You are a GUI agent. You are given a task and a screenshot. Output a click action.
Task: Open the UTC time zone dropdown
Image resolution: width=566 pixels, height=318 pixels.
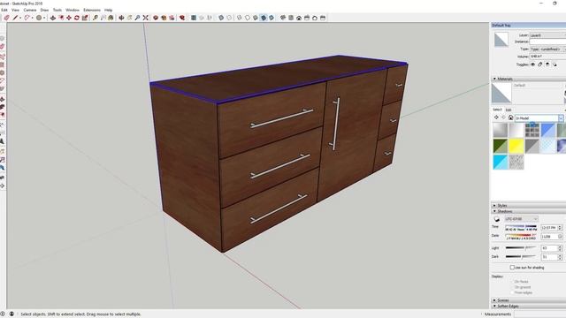(x=521, y=219)
